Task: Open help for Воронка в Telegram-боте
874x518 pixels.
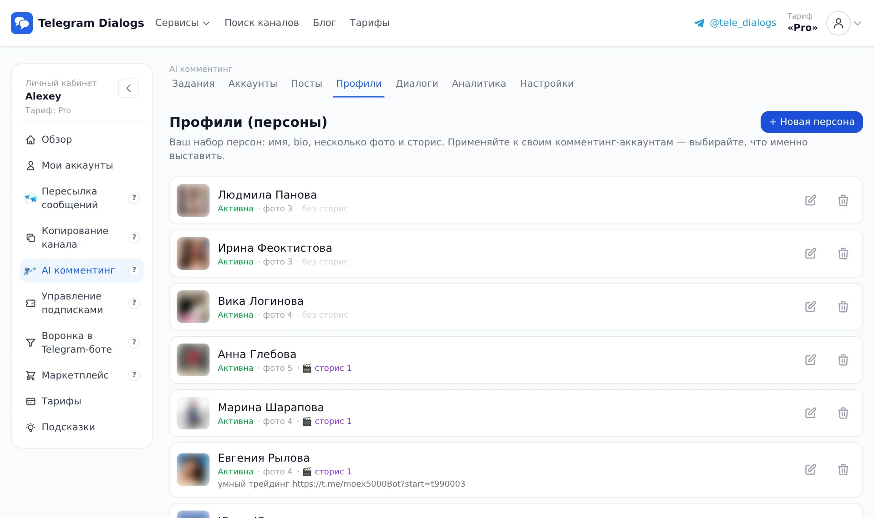Action: pyautogui.click(x=134, y=342)
